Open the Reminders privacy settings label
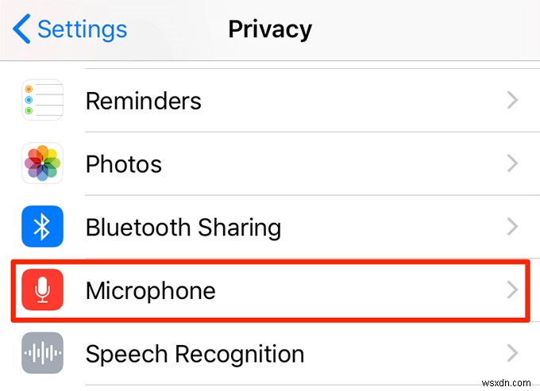This screenshot has height=391, width=540. (143, 101)
